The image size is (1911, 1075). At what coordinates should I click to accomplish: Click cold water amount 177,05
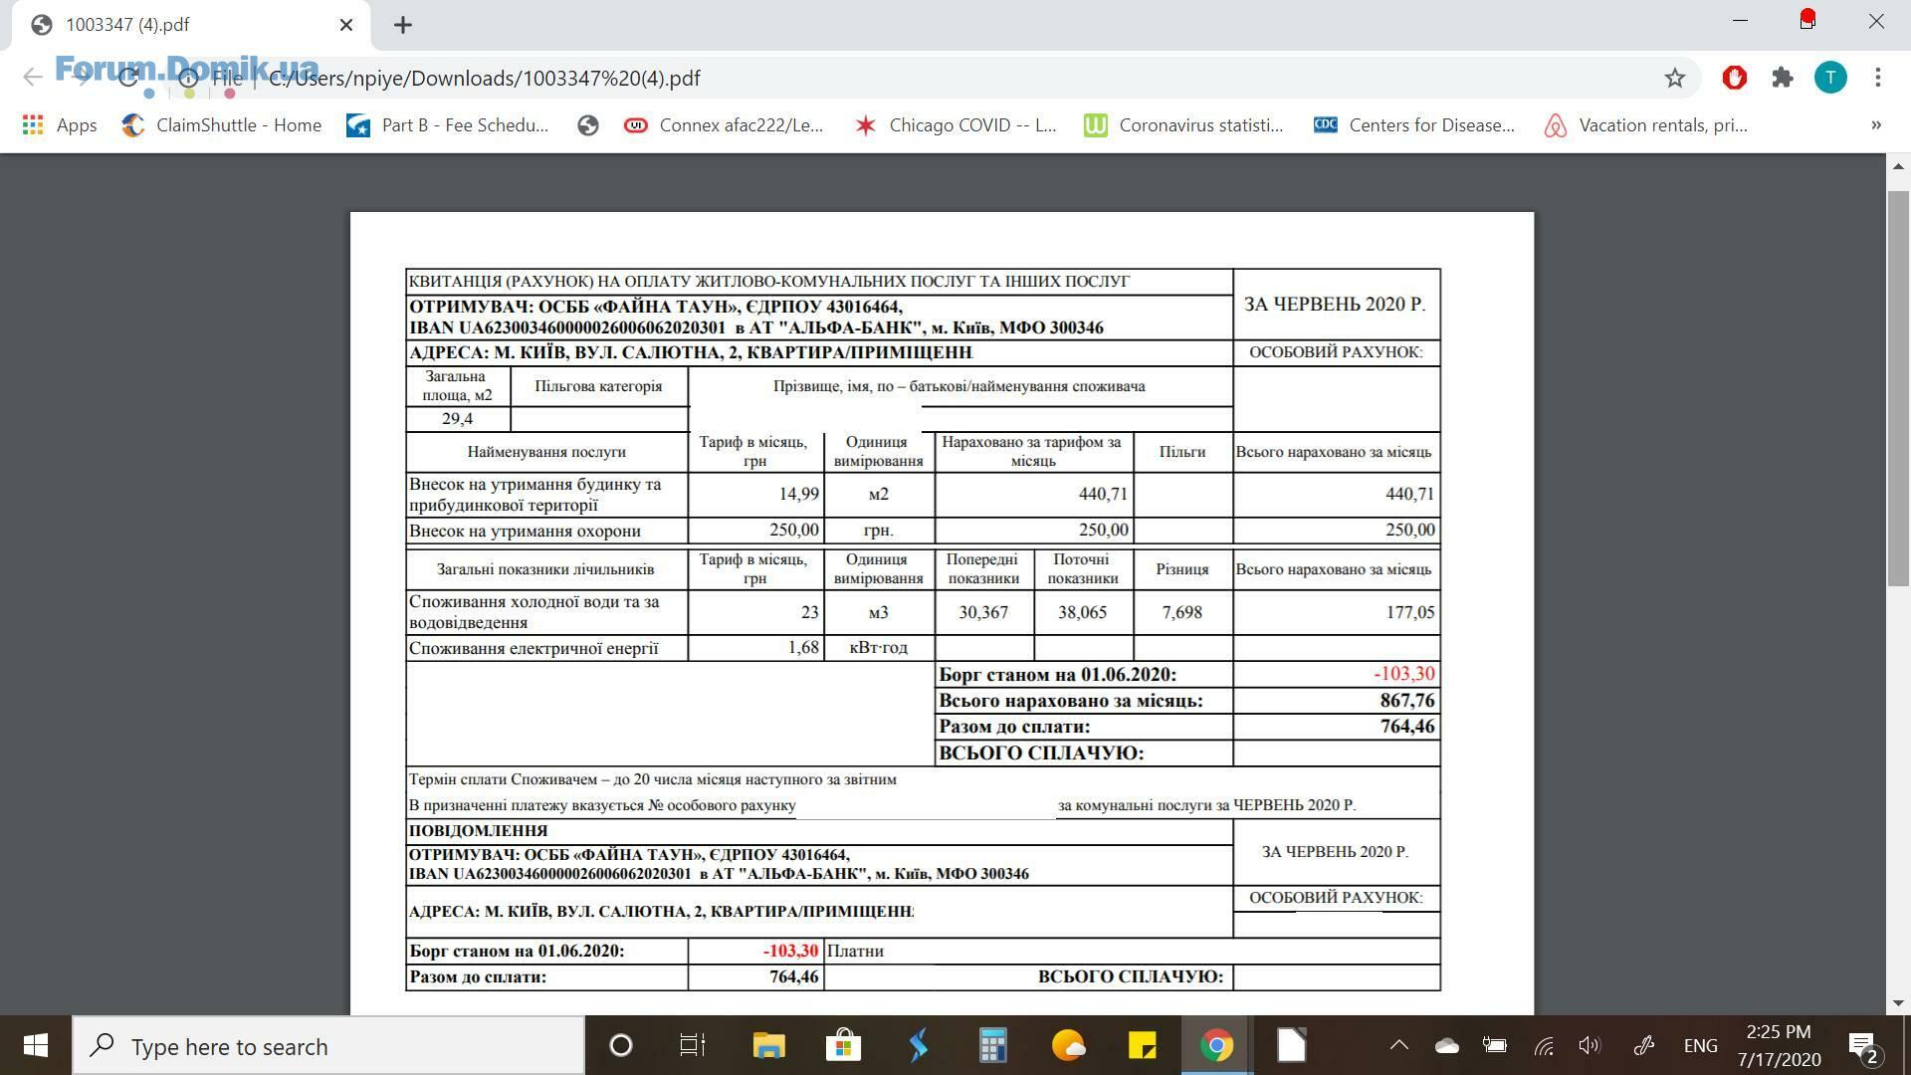[x=1410, y=613]
